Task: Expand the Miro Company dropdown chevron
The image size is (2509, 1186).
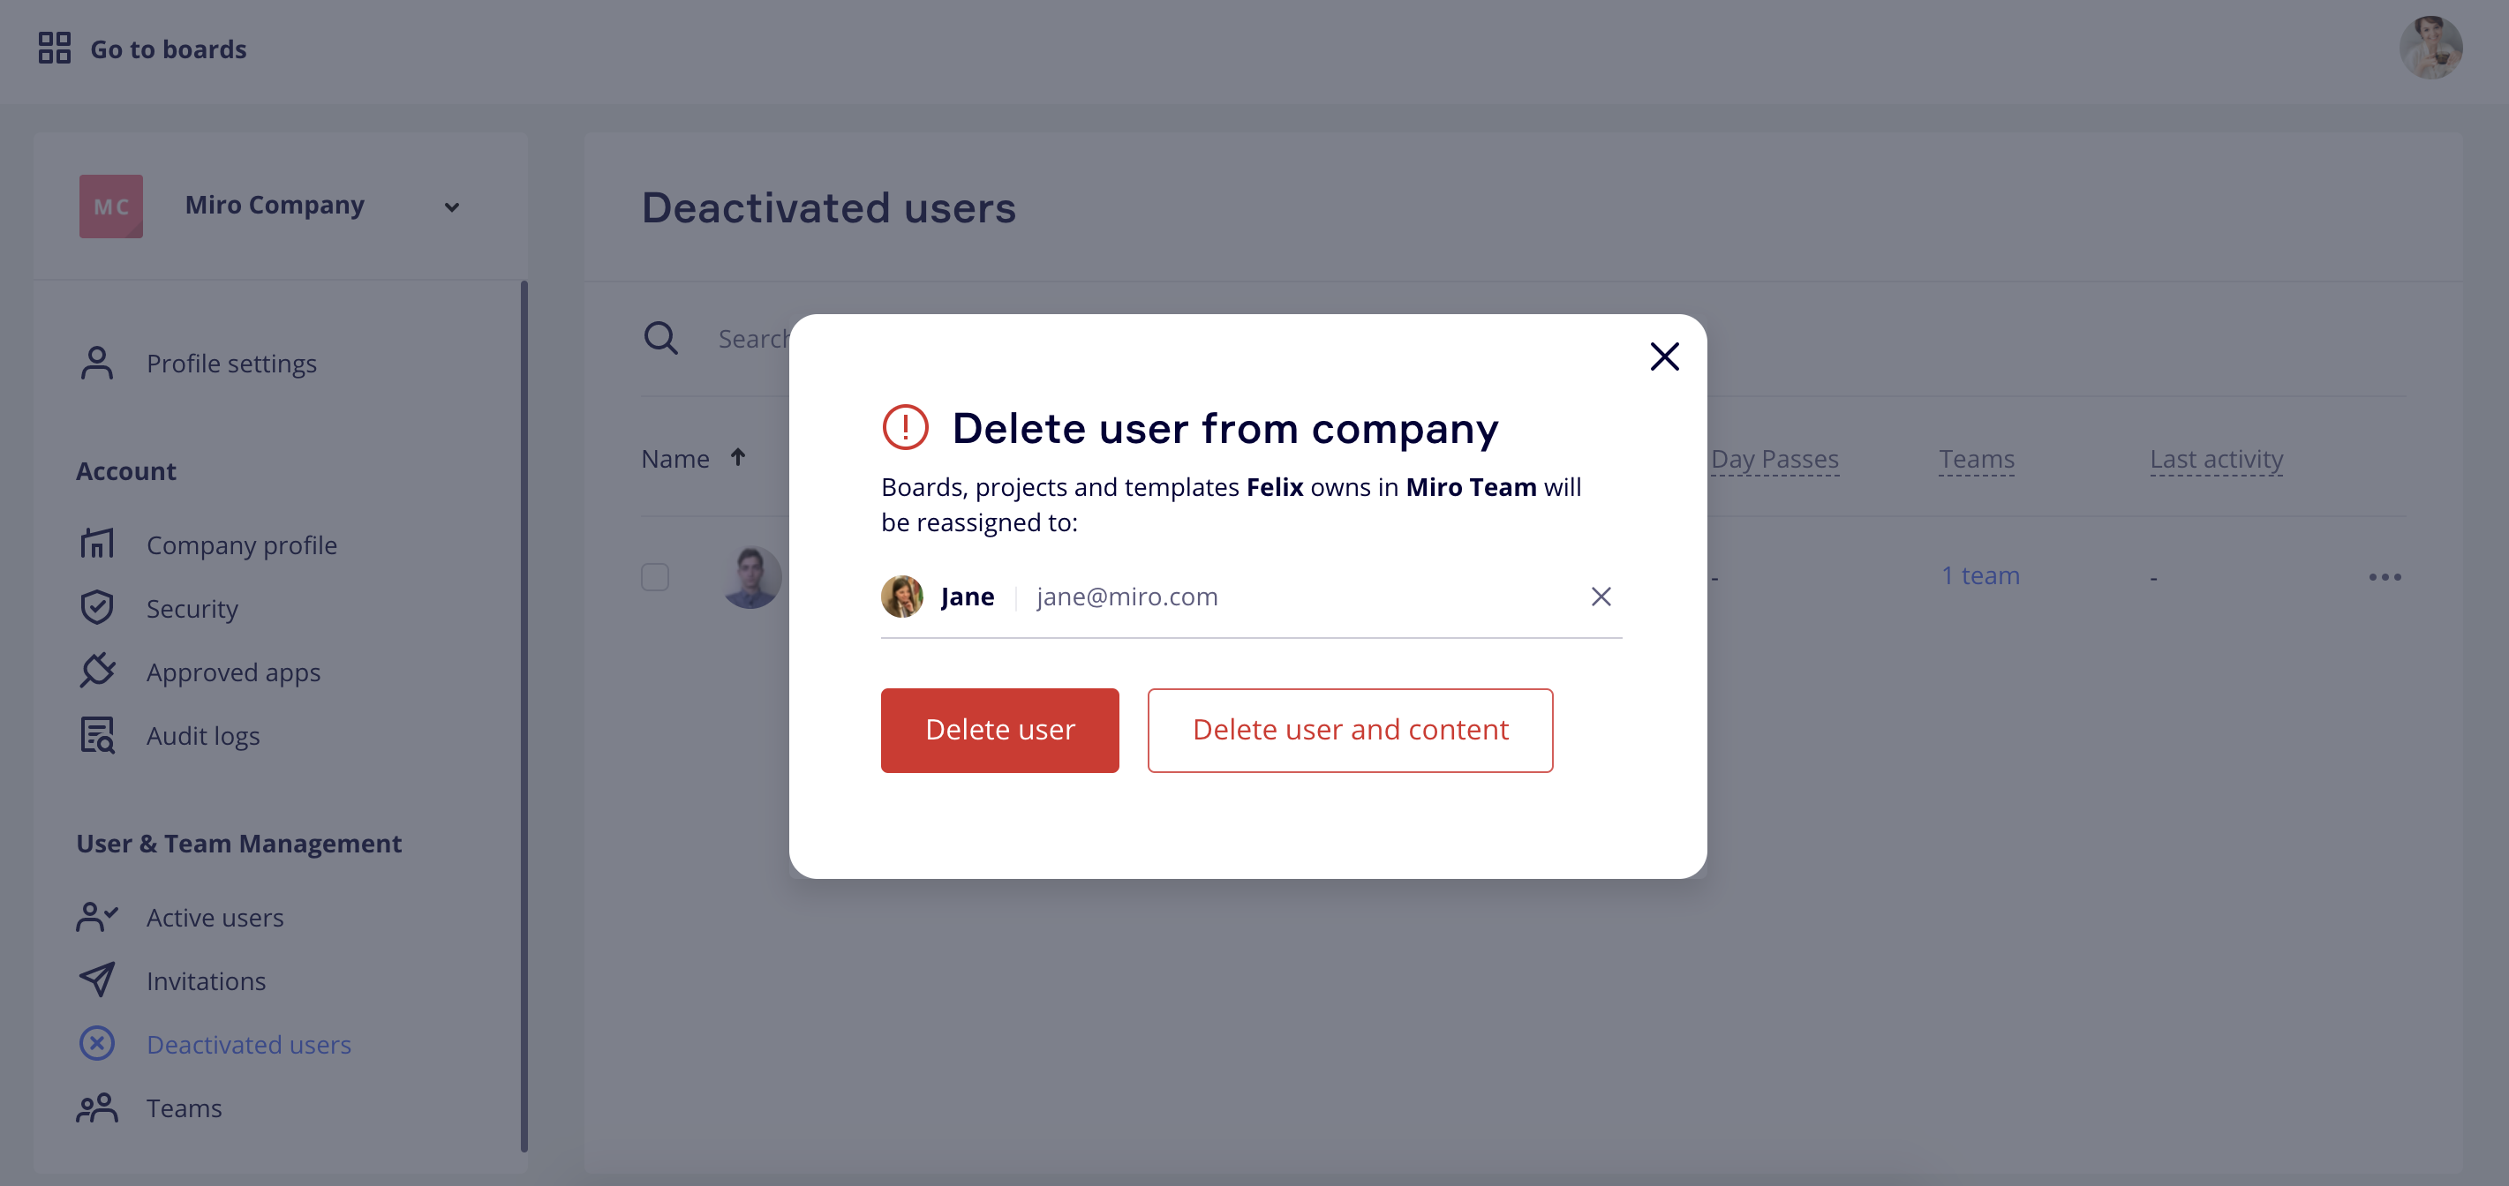Action: coord(451,206)
